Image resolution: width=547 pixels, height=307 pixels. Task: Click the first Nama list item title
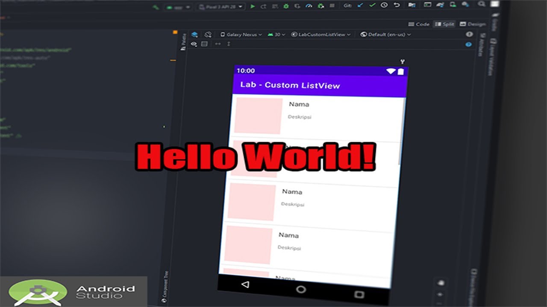299,104
